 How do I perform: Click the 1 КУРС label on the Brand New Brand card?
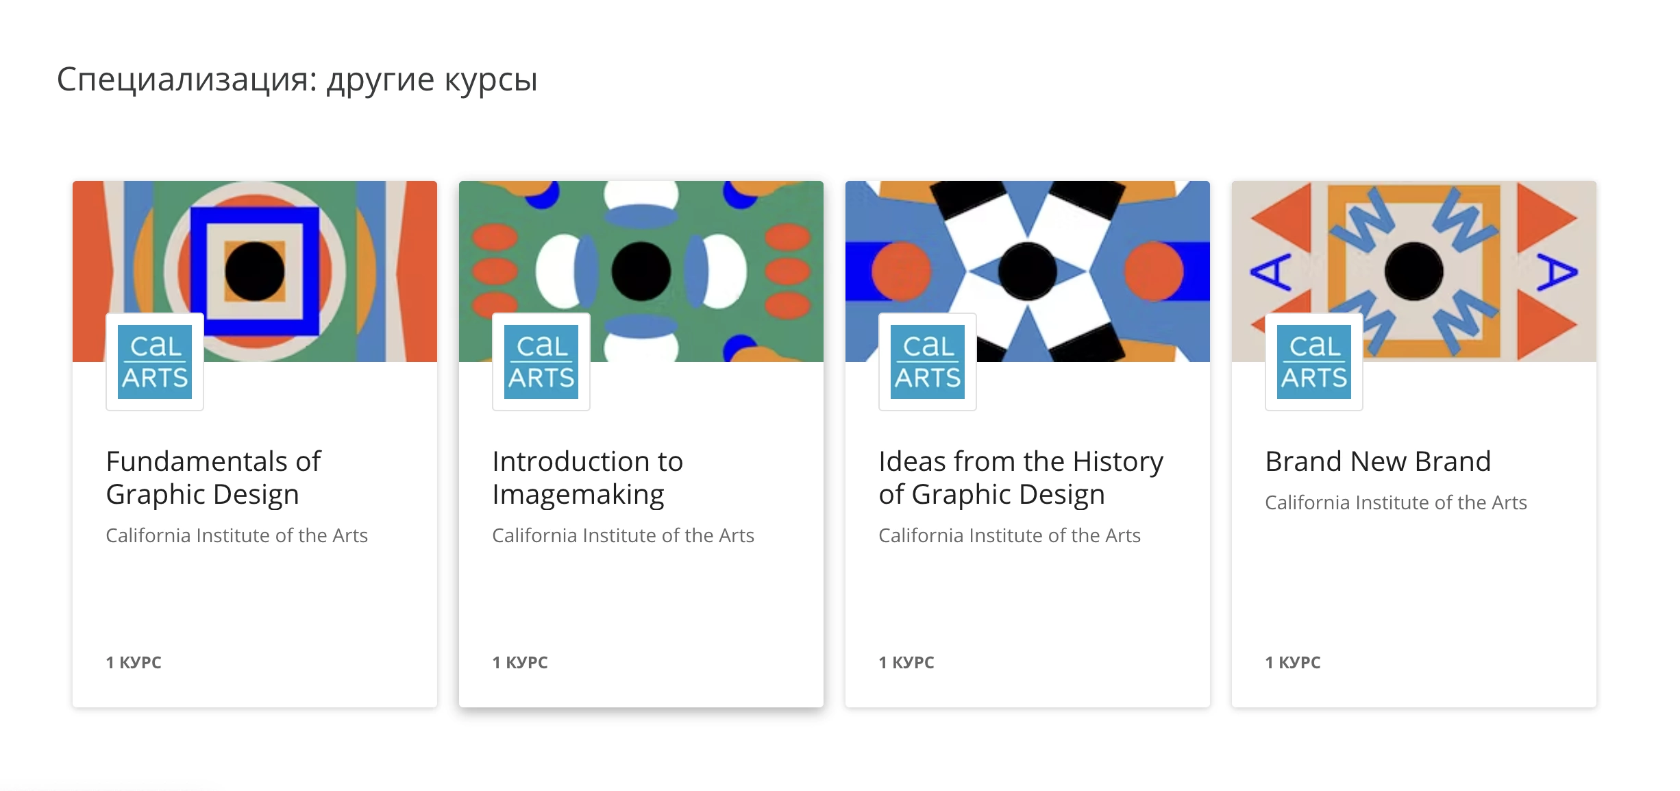coord(1293,662)
